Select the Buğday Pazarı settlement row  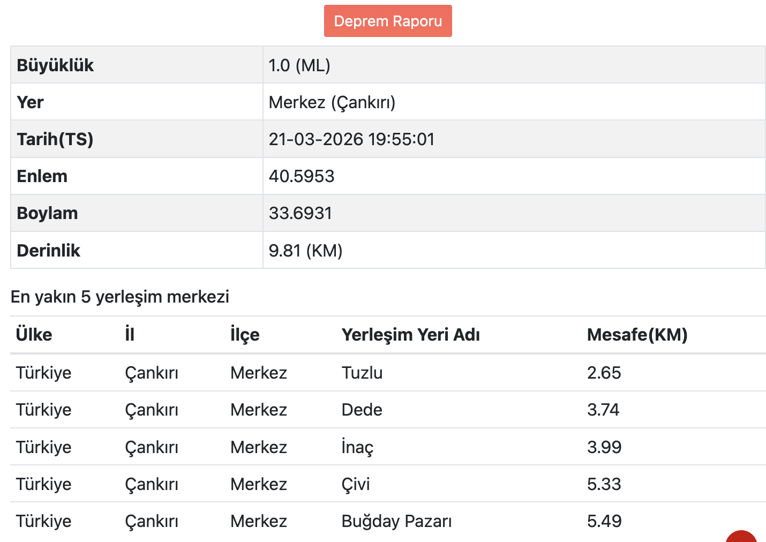396,521
